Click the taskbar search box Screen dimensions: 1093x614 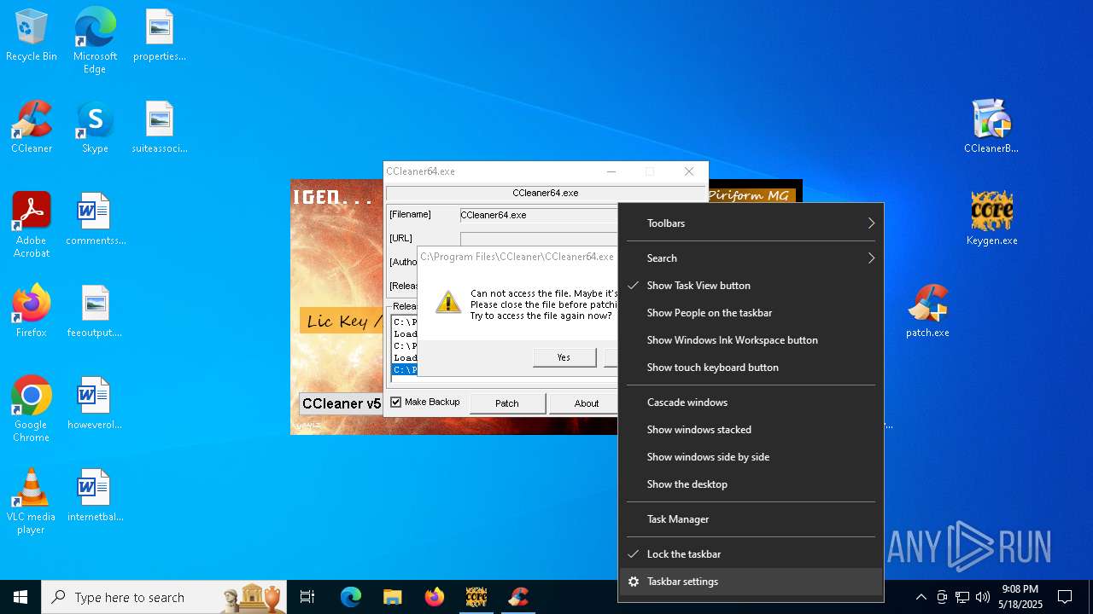[165, 597]
